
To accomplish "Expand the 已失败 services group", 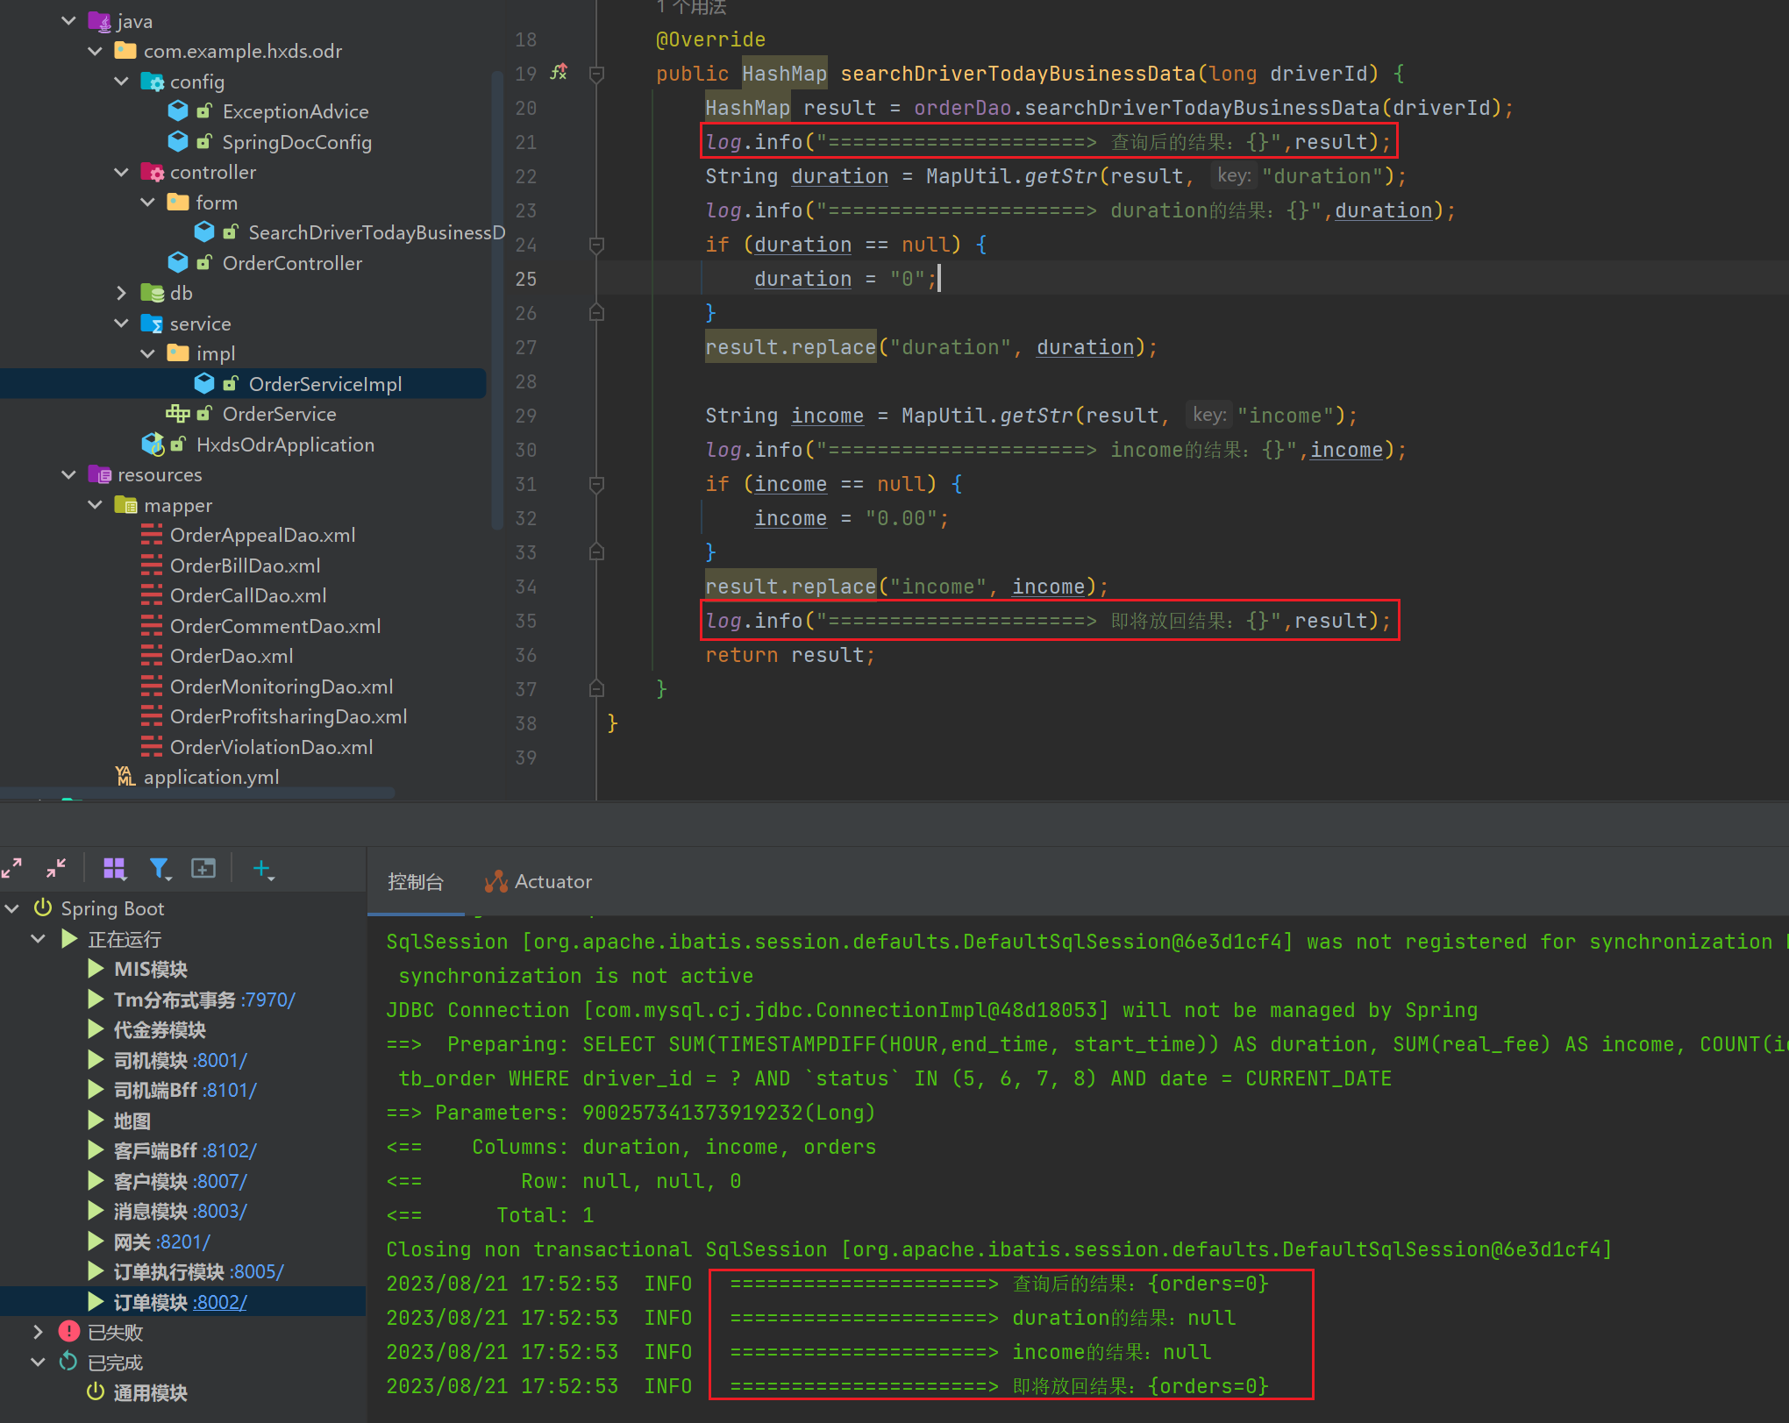I will [x=38, y=1332].
